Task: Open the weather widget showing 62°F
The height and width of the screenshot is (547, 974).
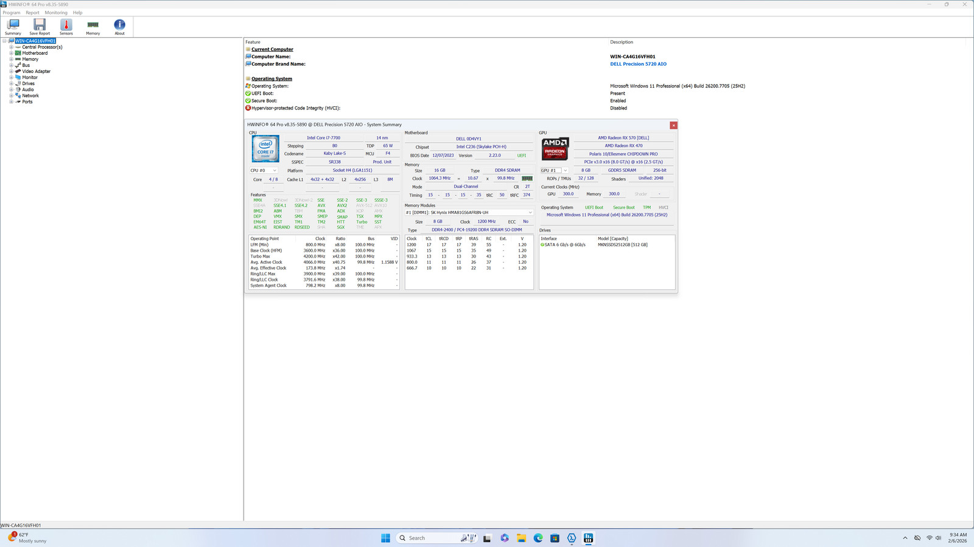Action: pos(27,538)
